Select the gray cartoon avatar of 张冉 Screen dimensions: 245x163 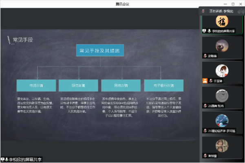coord(222,95)
